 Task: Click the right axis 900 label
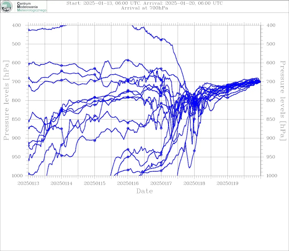[x=271, y=138]
